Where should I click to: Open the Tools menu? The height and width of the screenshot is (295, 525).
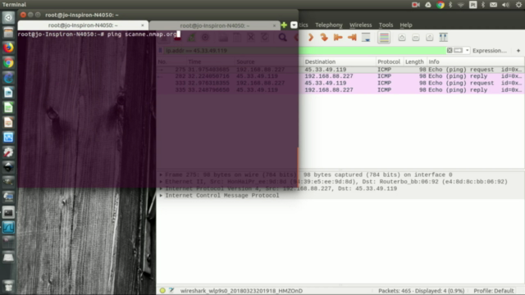386,25
